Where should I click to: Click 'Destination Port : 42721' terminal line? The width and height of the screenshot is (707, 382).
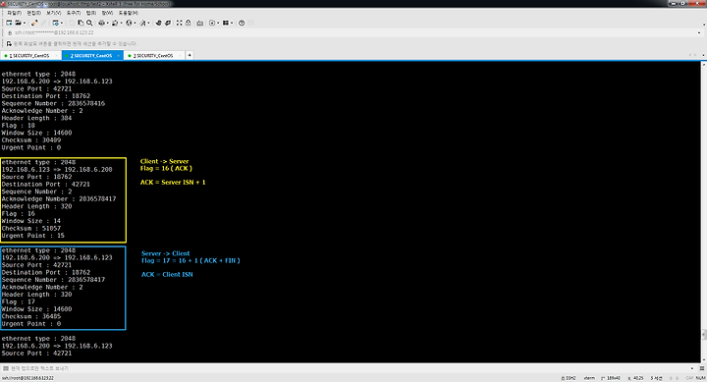click(45, 184)
